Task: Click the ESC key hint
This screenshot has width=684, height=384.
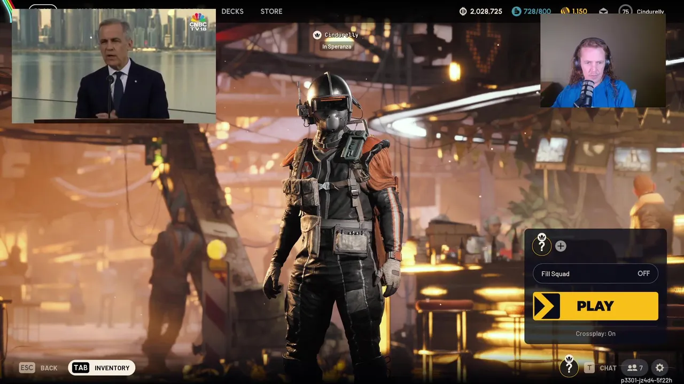Action: 27,367
